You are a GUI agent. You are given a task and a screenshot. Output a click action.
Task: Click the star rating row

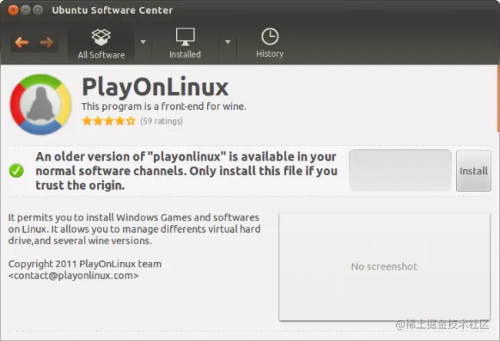pos(108,121)
